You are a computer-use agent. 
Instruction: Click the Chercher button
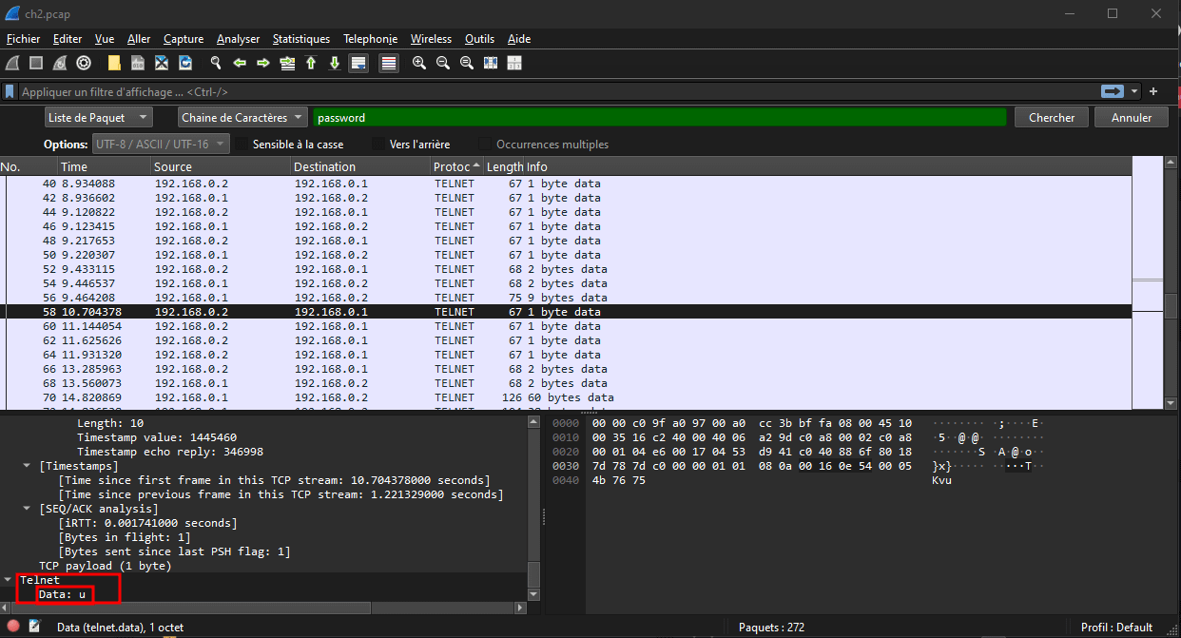pyautogui.click(x=1051, y=118)
